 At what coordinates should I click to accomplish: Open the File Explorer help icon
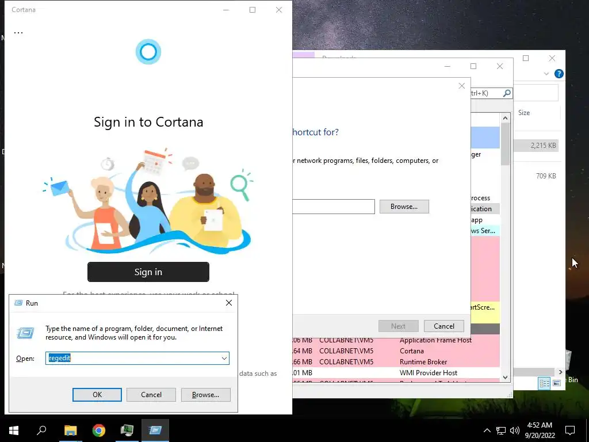coord(559,74)
